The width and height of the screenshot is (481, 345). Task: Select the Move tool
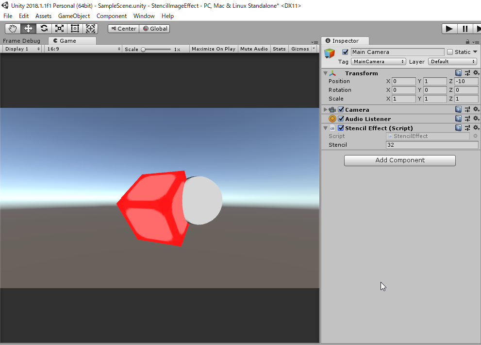(28, 28)
